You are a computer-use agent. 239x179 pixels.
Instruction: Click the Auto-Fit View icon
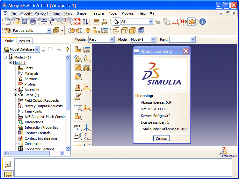coord(77,22)
